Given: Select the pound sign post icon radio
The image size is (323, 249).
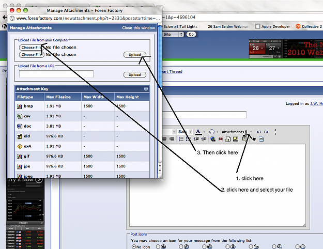Looking at the screenshot, I should 181,246.
